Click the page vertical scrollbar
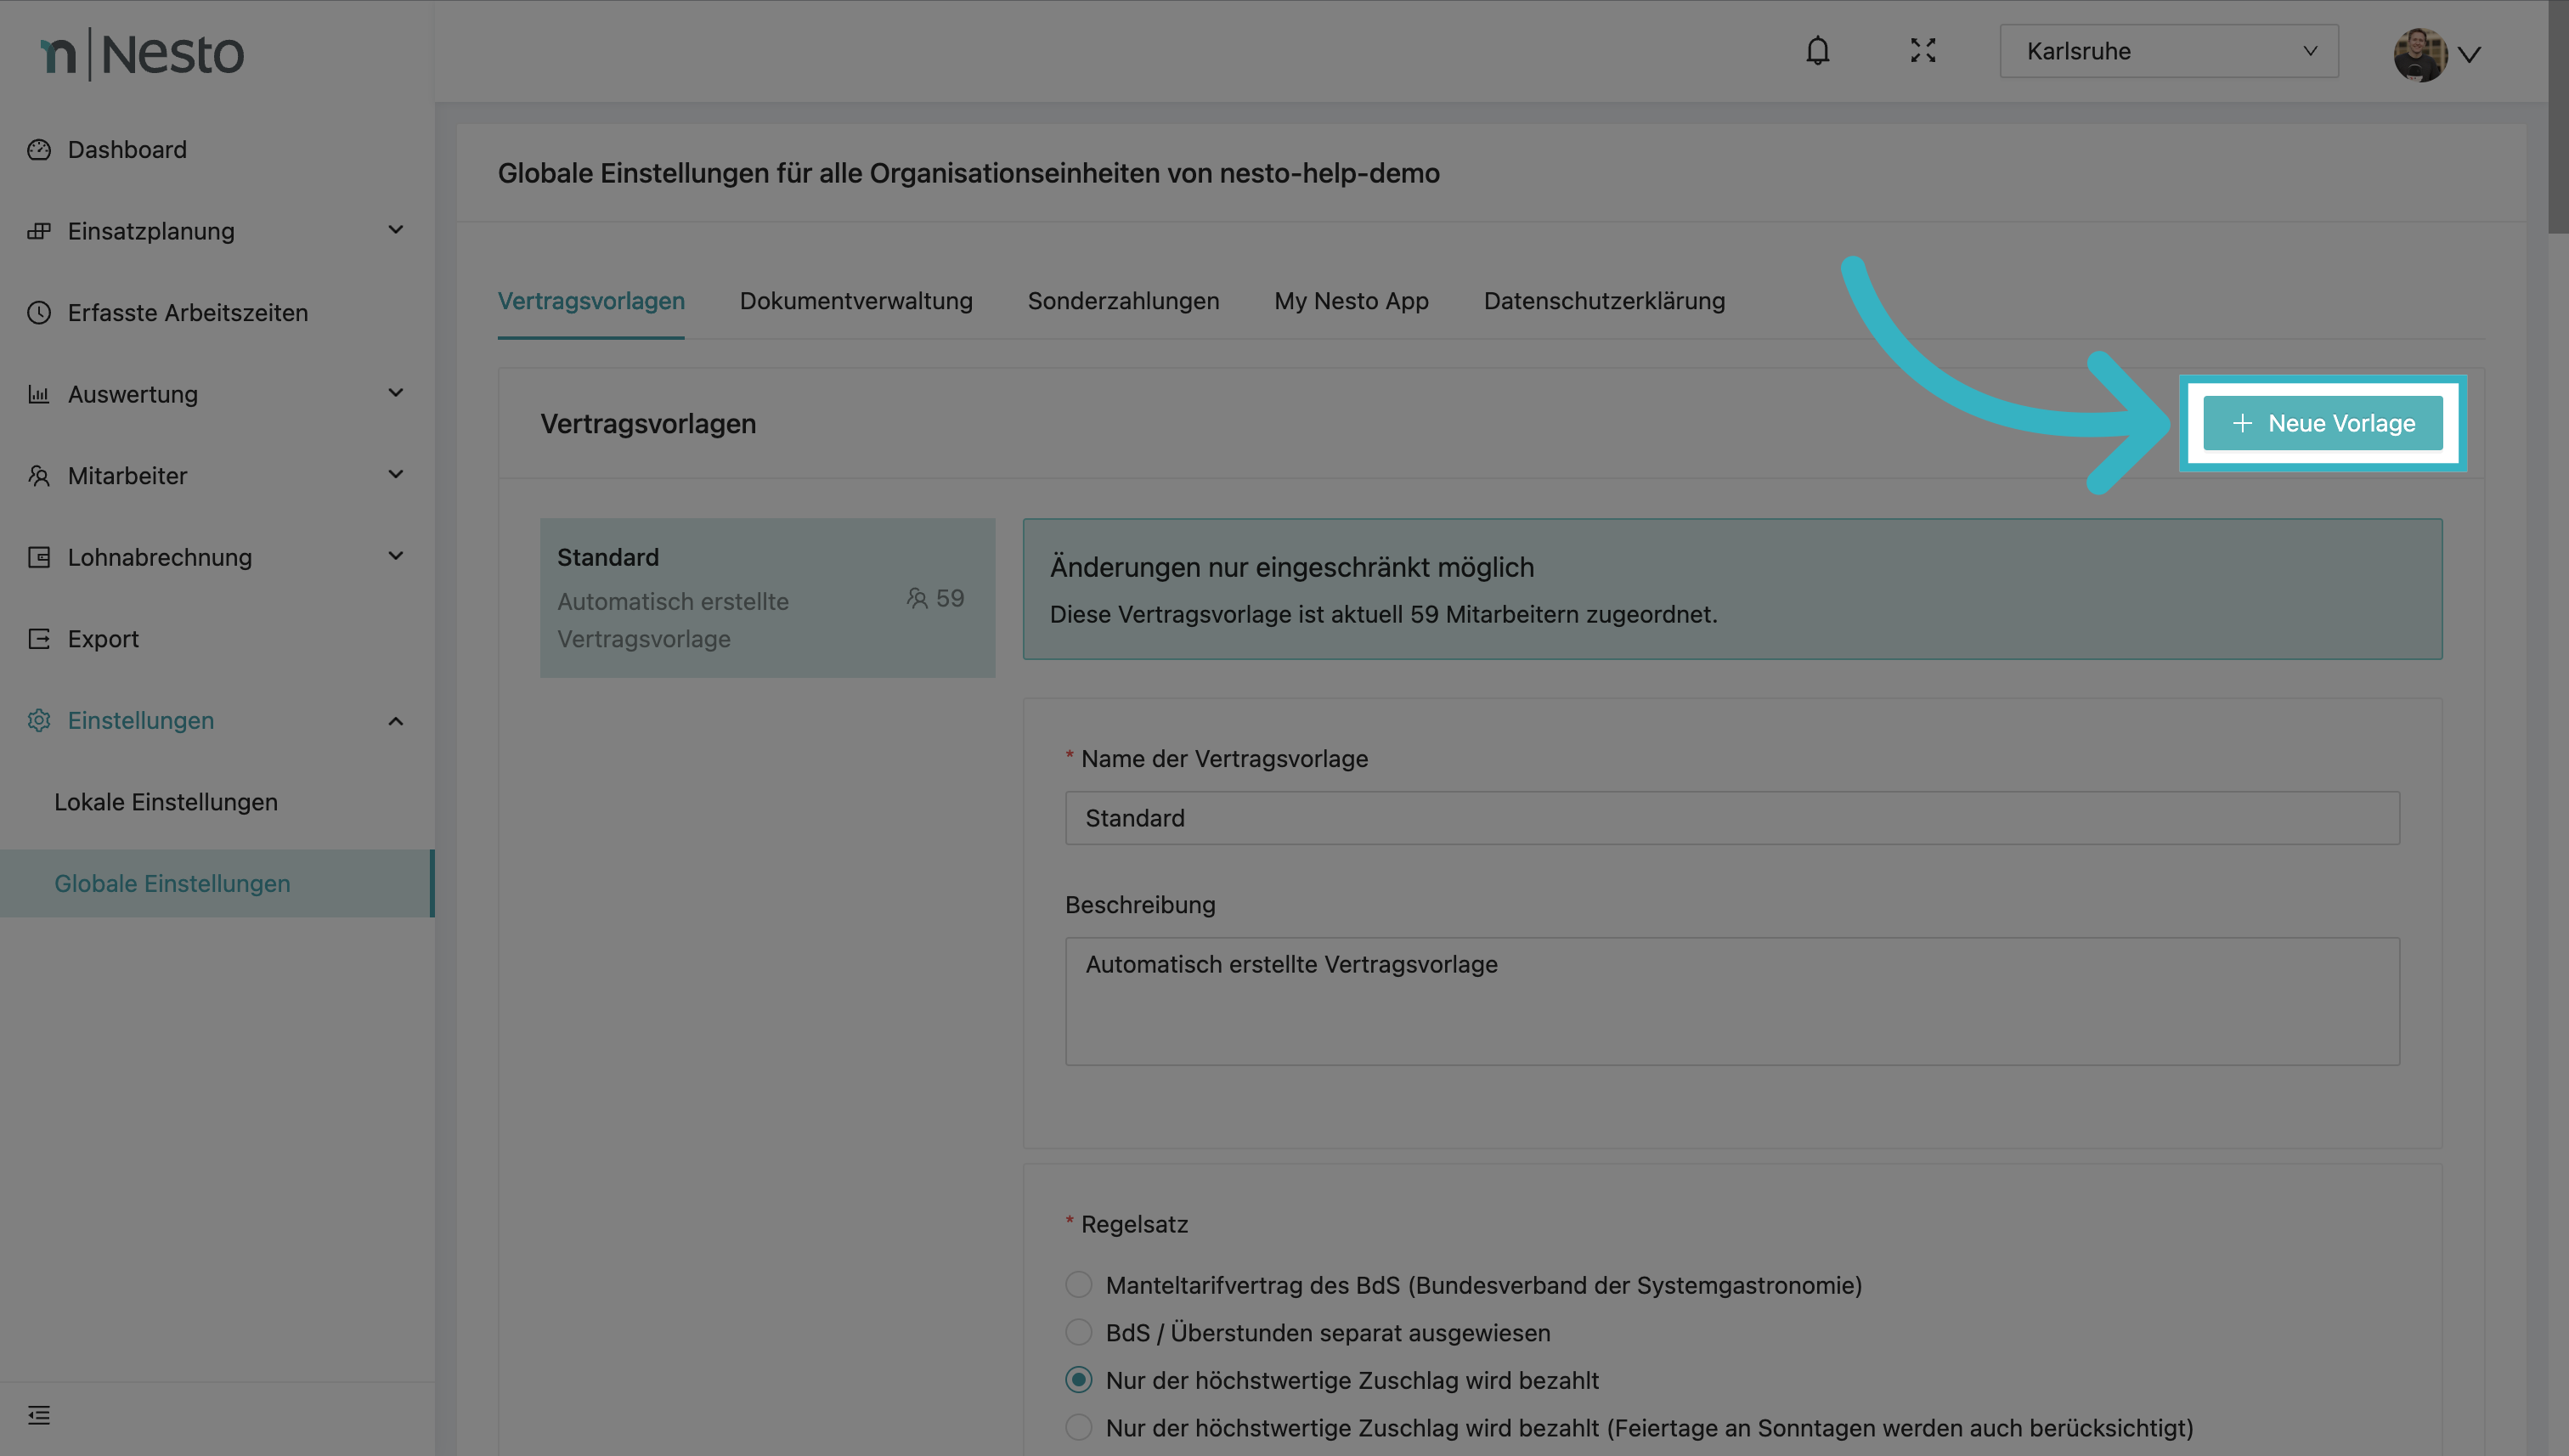2569x1456 pixels. coord(2557,118)
